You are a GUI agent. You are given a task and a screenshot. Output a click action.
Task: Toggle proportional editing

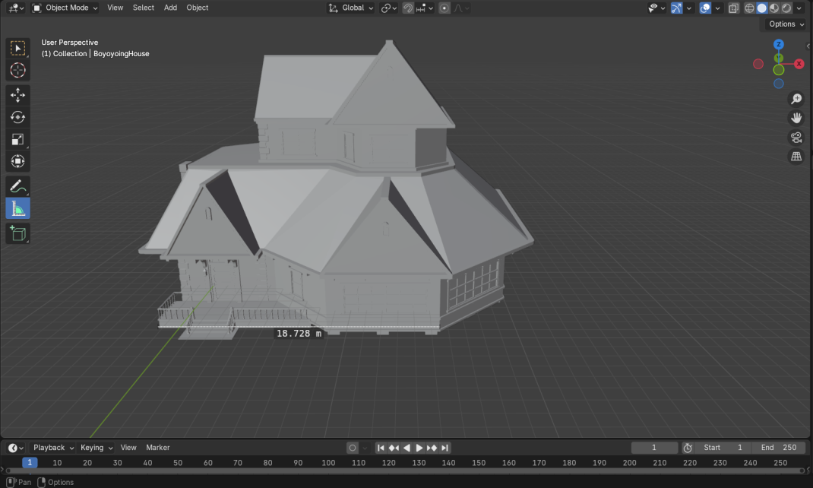tap(444, 8)
